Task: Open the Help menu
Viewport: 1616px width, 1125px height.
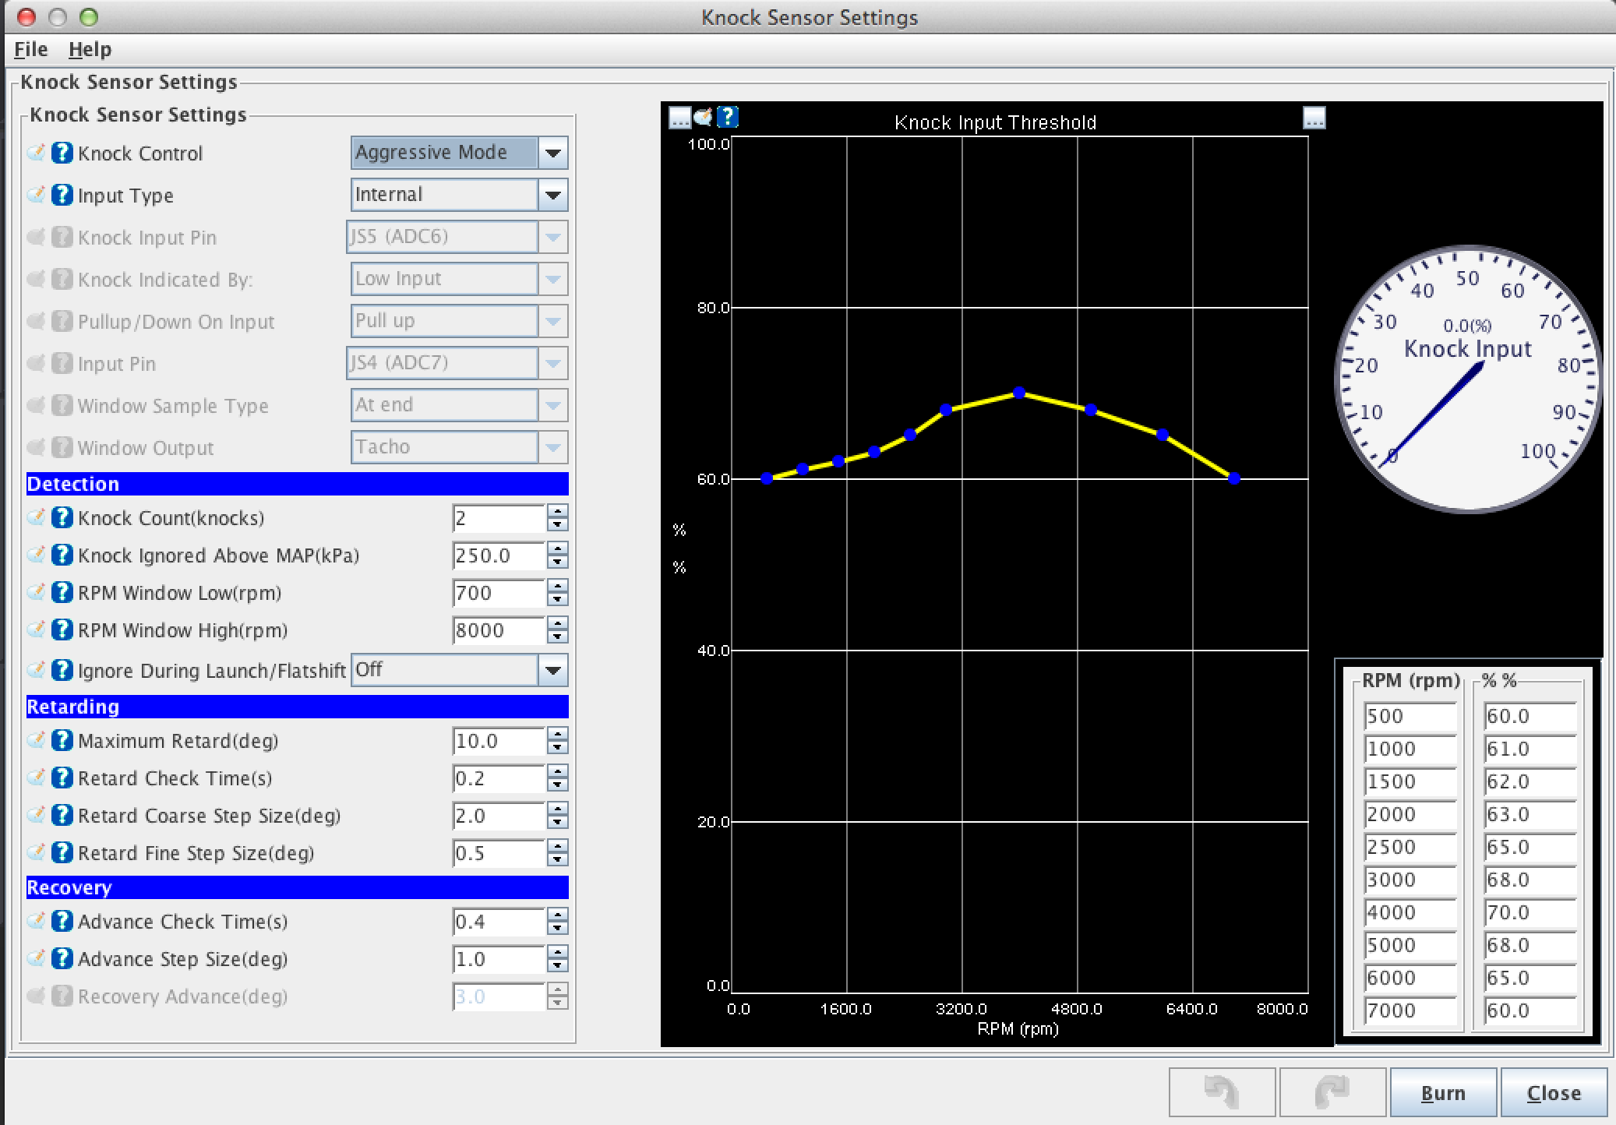Action: click(x=90, y=49)
